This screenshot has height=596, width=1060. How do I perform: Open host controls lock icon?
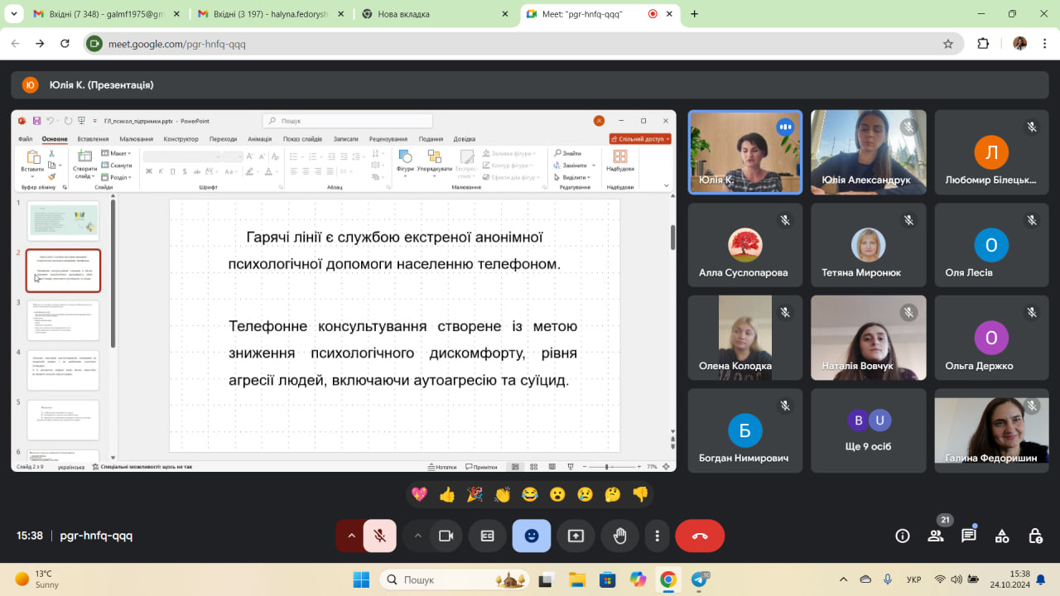pyautogui.click(x=1034, y=536)
